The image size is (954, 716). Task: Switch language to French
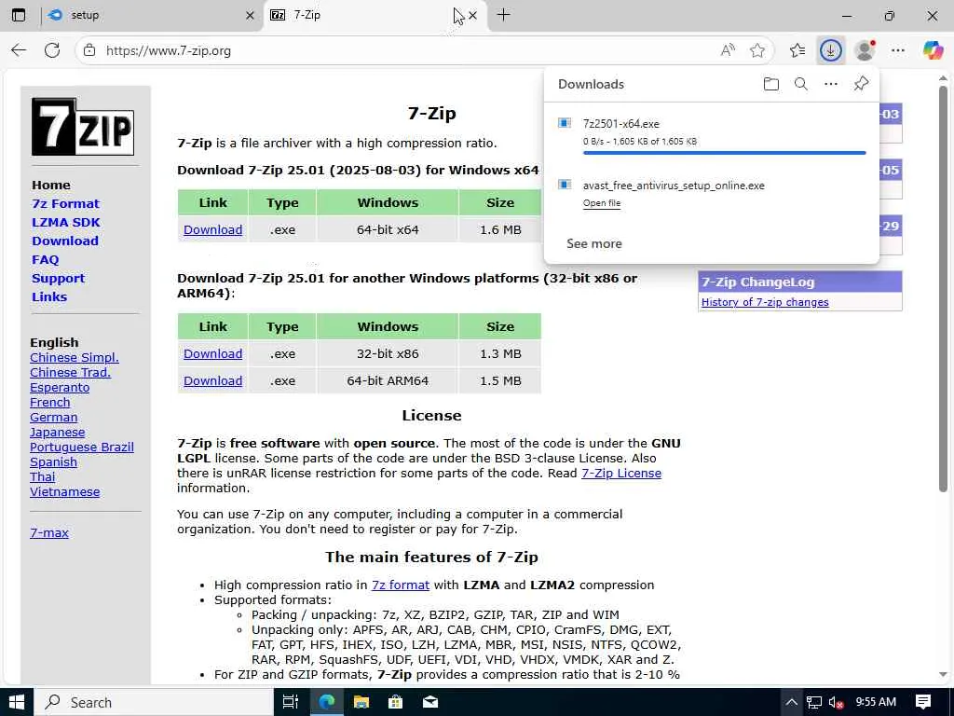50,403
